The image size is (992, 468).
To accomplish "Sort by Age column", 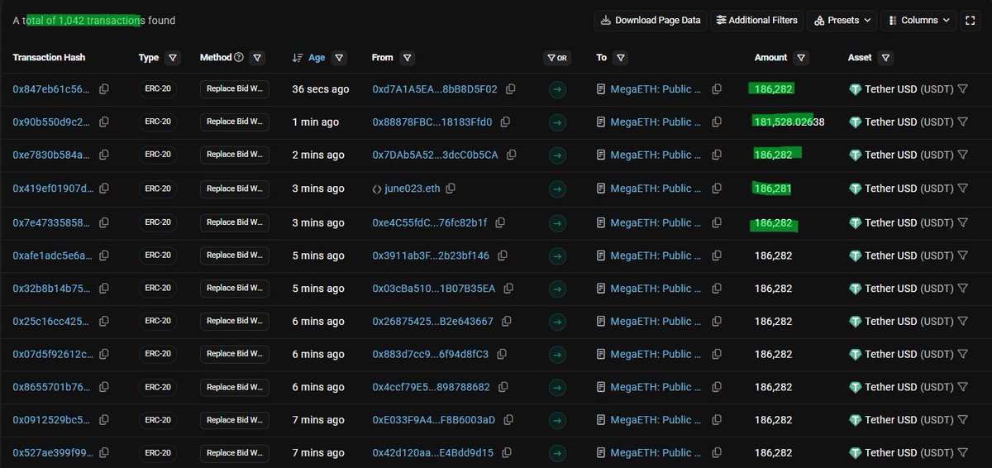I will pos(309,58).
